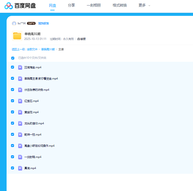Viewport: 193px width, 191px height.
Task: Click the video icon for 红宝石.mp4
Action: 20,101
